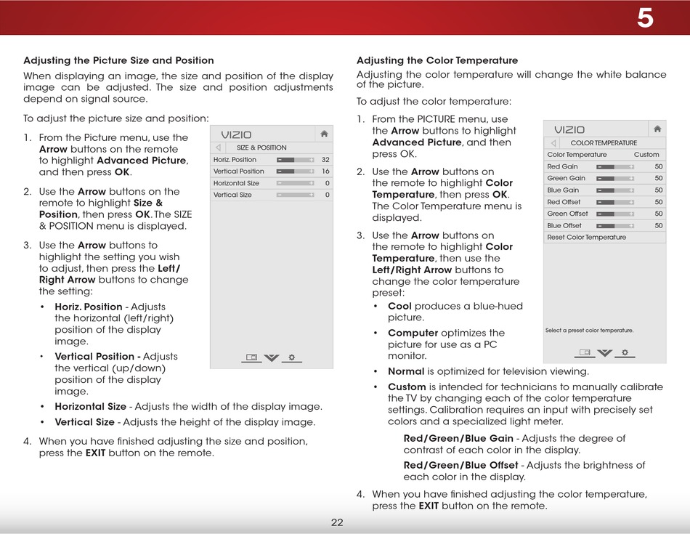Click Vertical Position value 16
This screenshot has height=534, width=690.
(x=325, y=171)
